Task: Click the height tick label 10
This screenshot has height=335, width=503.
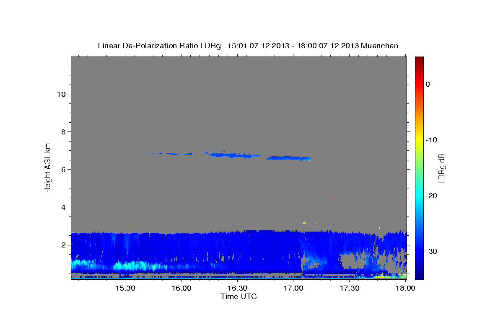Action: point(61,94)
